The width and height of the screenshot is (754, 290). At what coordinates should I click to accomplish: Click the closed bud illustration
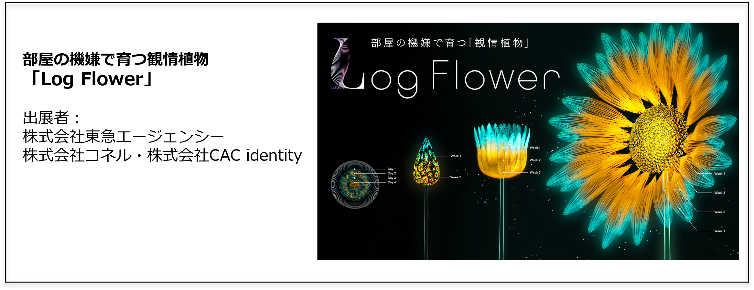point(426,161)
